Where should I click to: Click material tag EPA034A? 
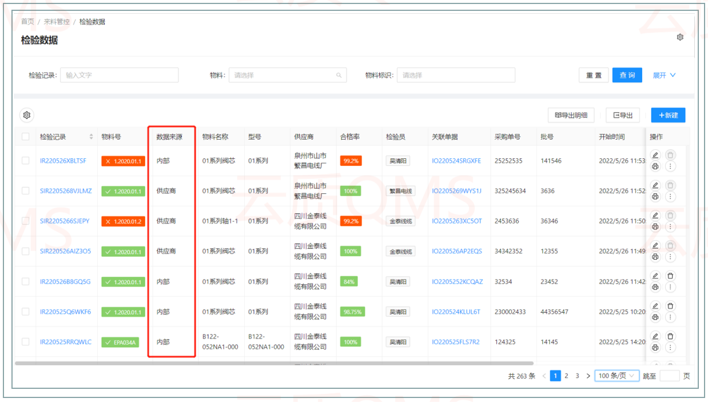coord(120,342)
